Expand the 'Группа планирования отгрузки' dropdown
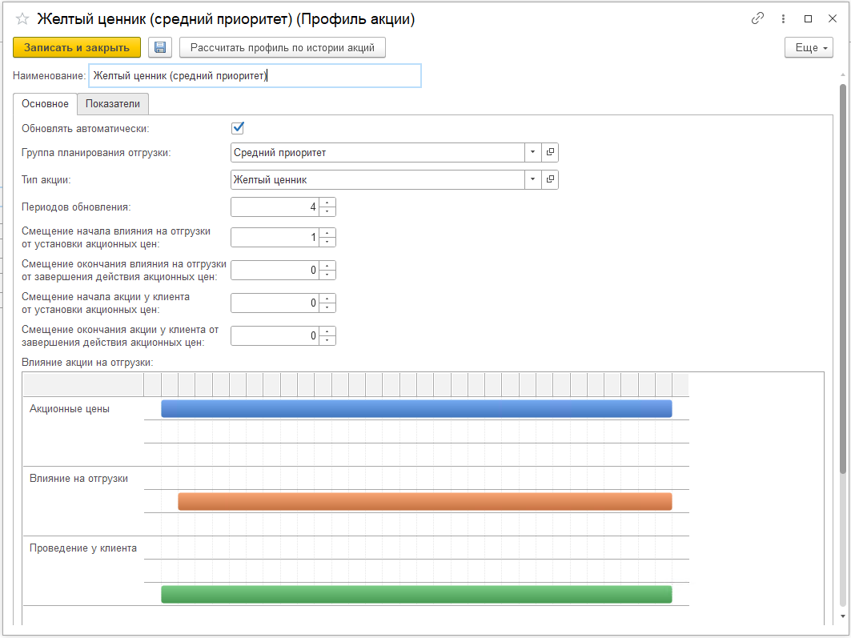The height and width of the screenshot is (638, 851). 533,152
